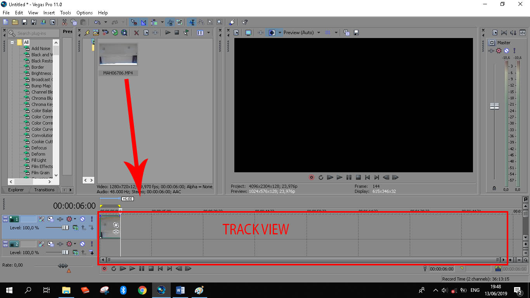
Task: Click the Get Media from Web globe icon
Action: click(124, 33)
